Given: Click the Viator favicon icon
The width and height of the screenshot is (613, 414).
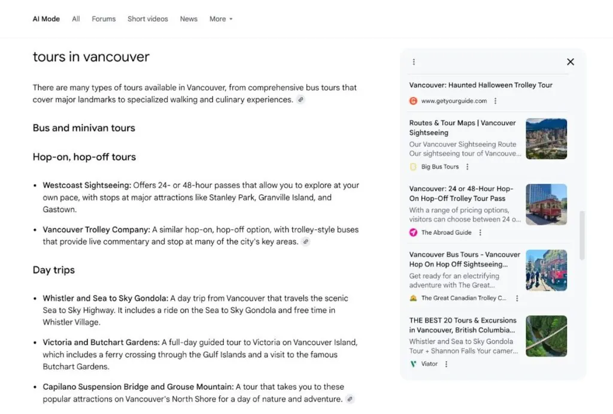Looking at the screenshot, I should coord(413,364).
